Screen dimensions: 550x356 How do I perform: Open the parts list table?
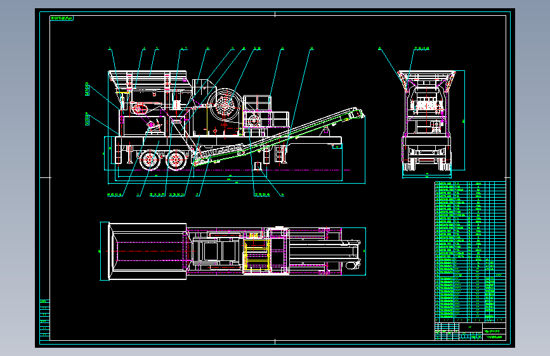470,251
